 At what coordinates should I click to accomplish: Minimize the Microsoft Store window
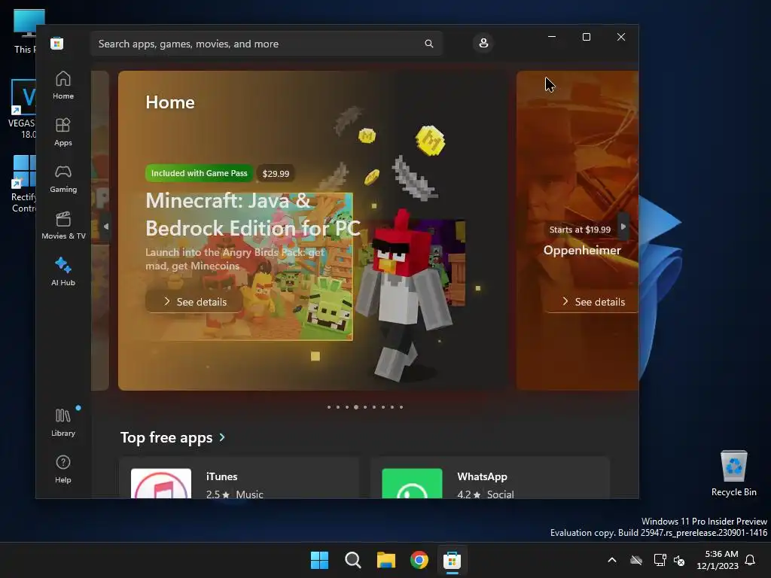click(x=552, y=37)
